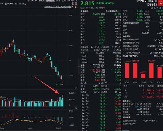Select the 买一 2.815 bid row
The image size is (163, 131).
pyautogui.click(x=101, y=31)
